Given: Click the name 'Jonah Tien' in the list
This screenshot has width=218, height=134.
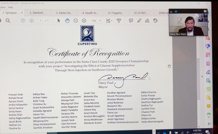Looking at the screenshot, I should pyautogui.click(x=89, y=93).
